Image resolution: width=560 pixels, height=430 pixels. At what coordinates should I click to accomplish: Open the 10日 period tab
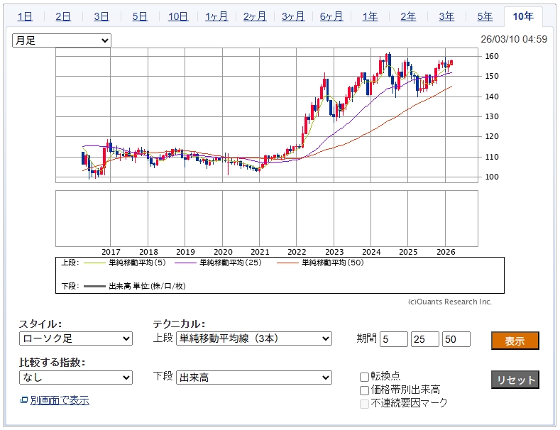(x=178, y=16)
